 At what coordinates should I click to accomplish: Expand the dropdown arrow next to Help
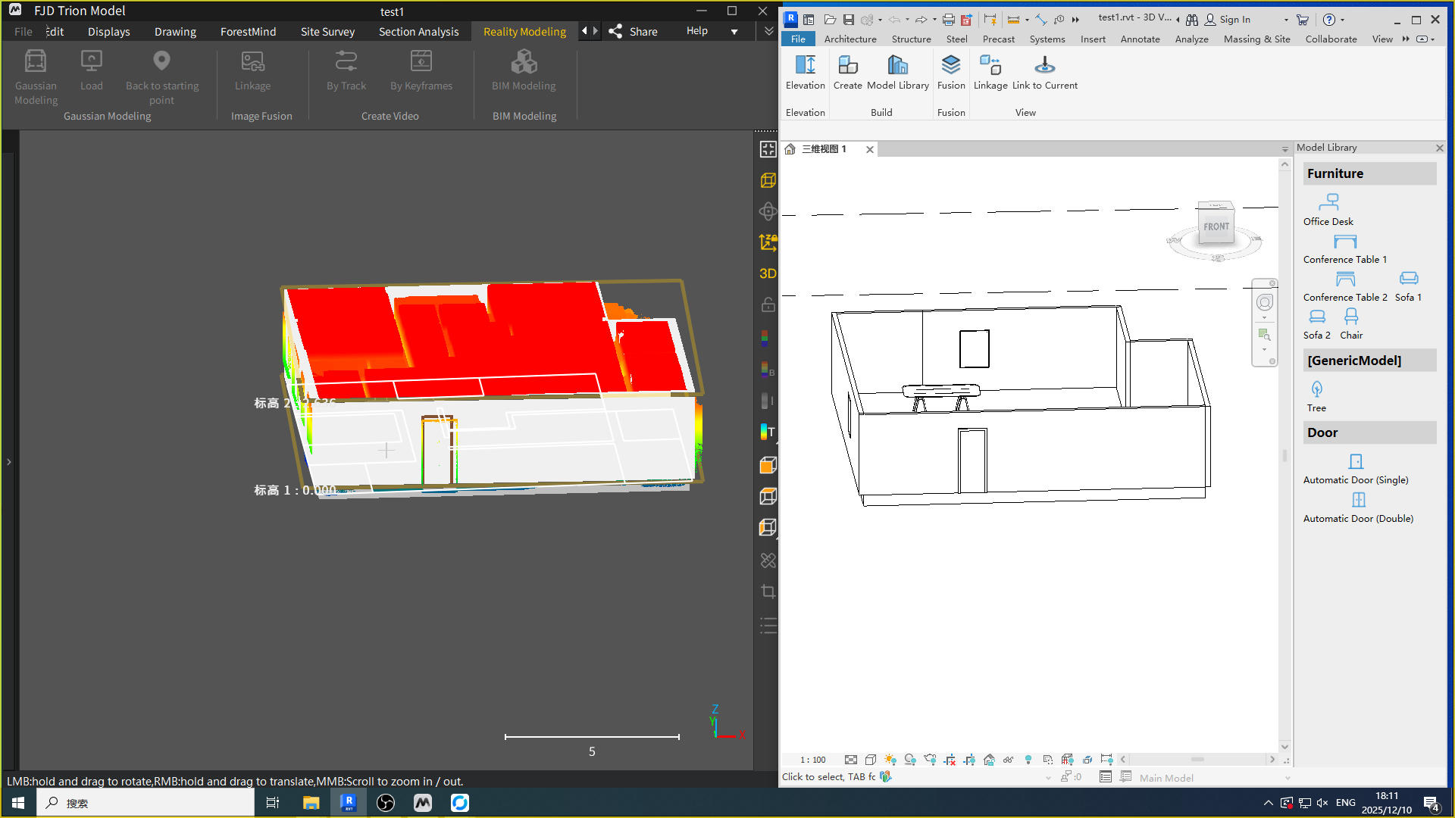coord(734,32)
